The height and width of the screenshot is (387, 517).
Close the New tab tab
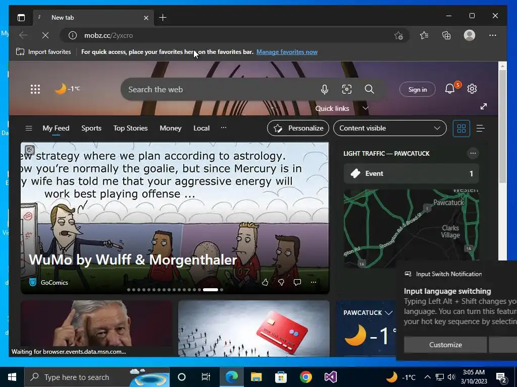coord(146,18)
